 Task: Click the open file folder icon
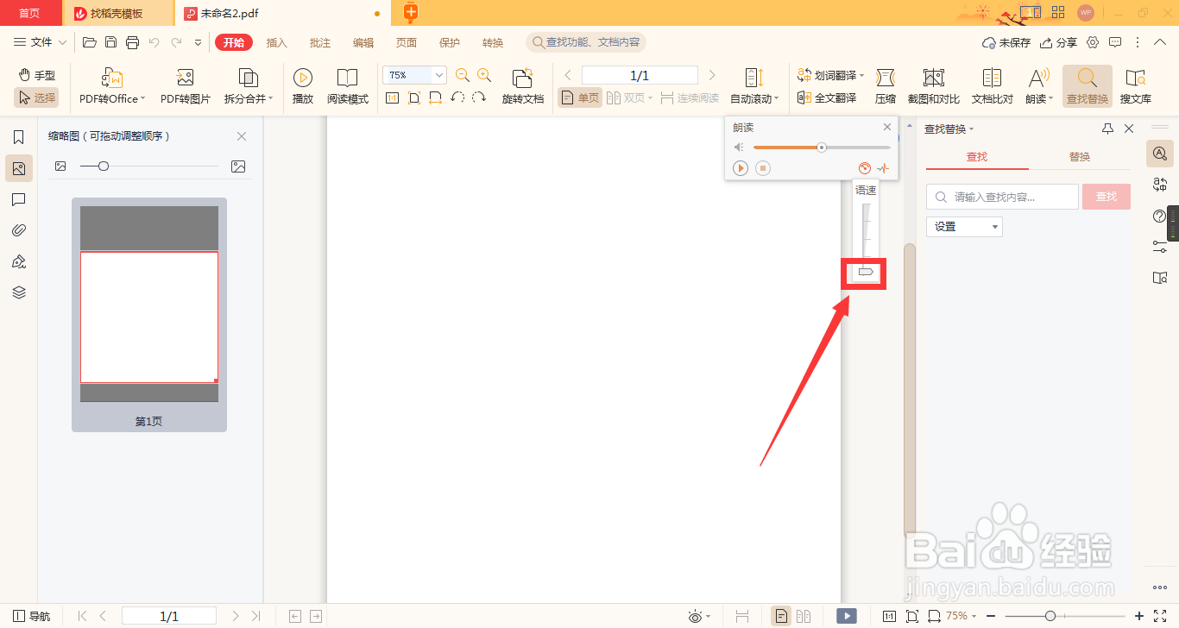[x=89, y=42]
